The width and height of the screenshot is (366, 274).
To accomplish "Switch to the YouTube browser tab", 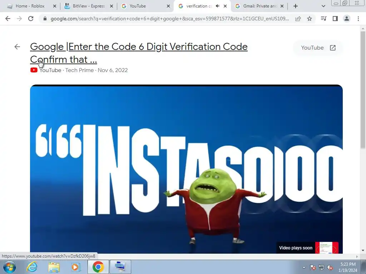I will tap(145, 6).
